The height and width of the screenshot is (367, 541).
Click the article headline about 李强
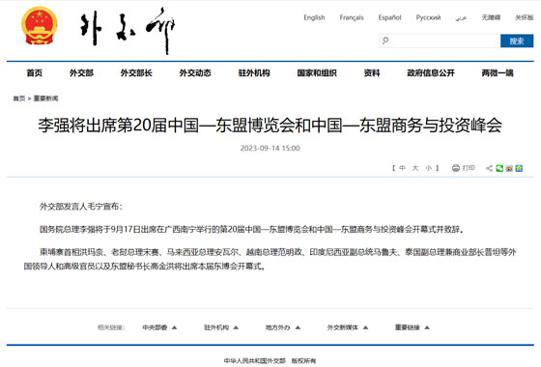[270, 125]
